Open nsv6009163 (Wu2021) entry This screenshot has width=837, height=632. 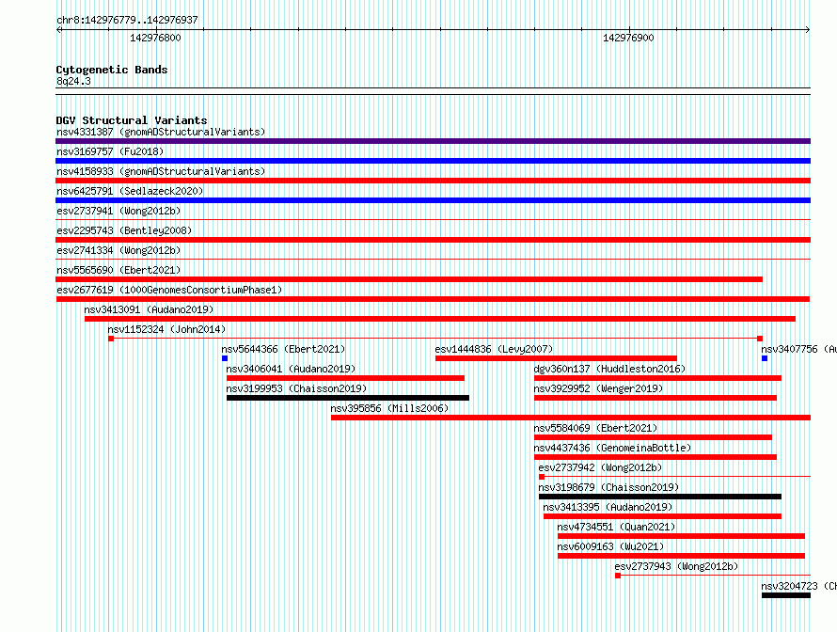610,546
